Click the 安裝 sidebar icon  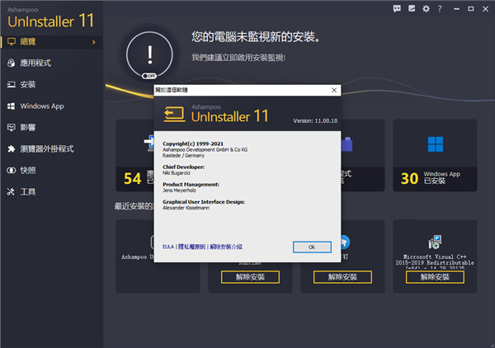(x=12, y=85)
